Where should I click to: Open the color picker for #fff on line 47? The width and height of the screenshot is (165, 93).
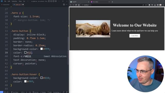pos(25,81)
